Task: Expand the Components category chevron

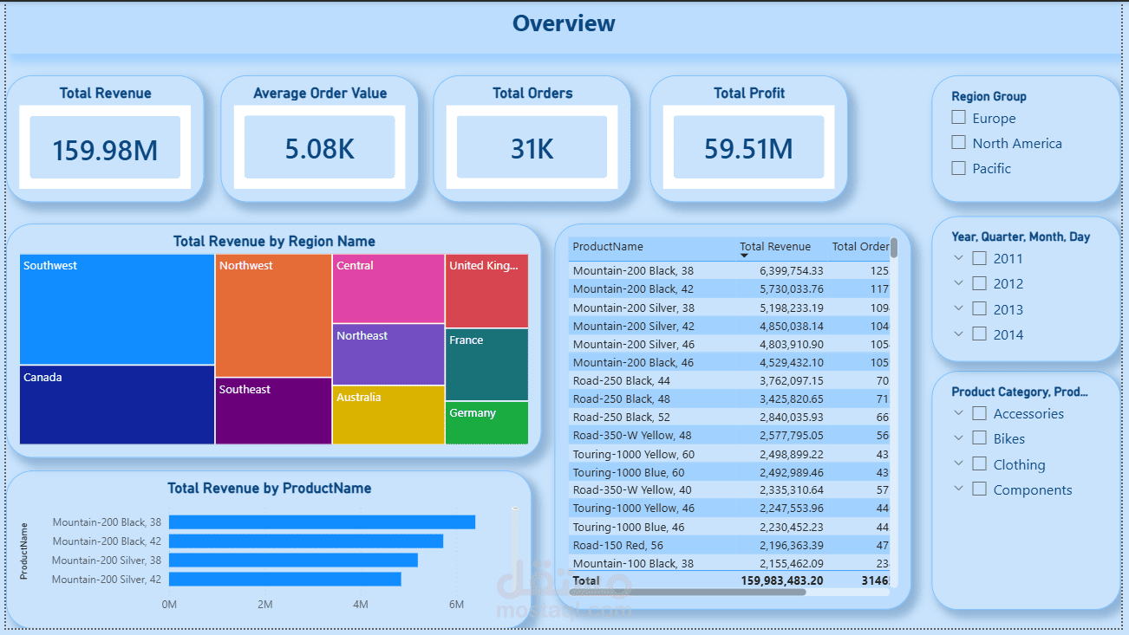Action: [958, 489]
